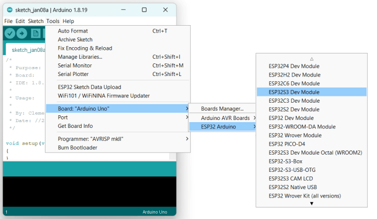The height and width of the screenshot is (219, 377).
Task: Click Burn Bootloader menu entry
Action: [x=77, y=147]
